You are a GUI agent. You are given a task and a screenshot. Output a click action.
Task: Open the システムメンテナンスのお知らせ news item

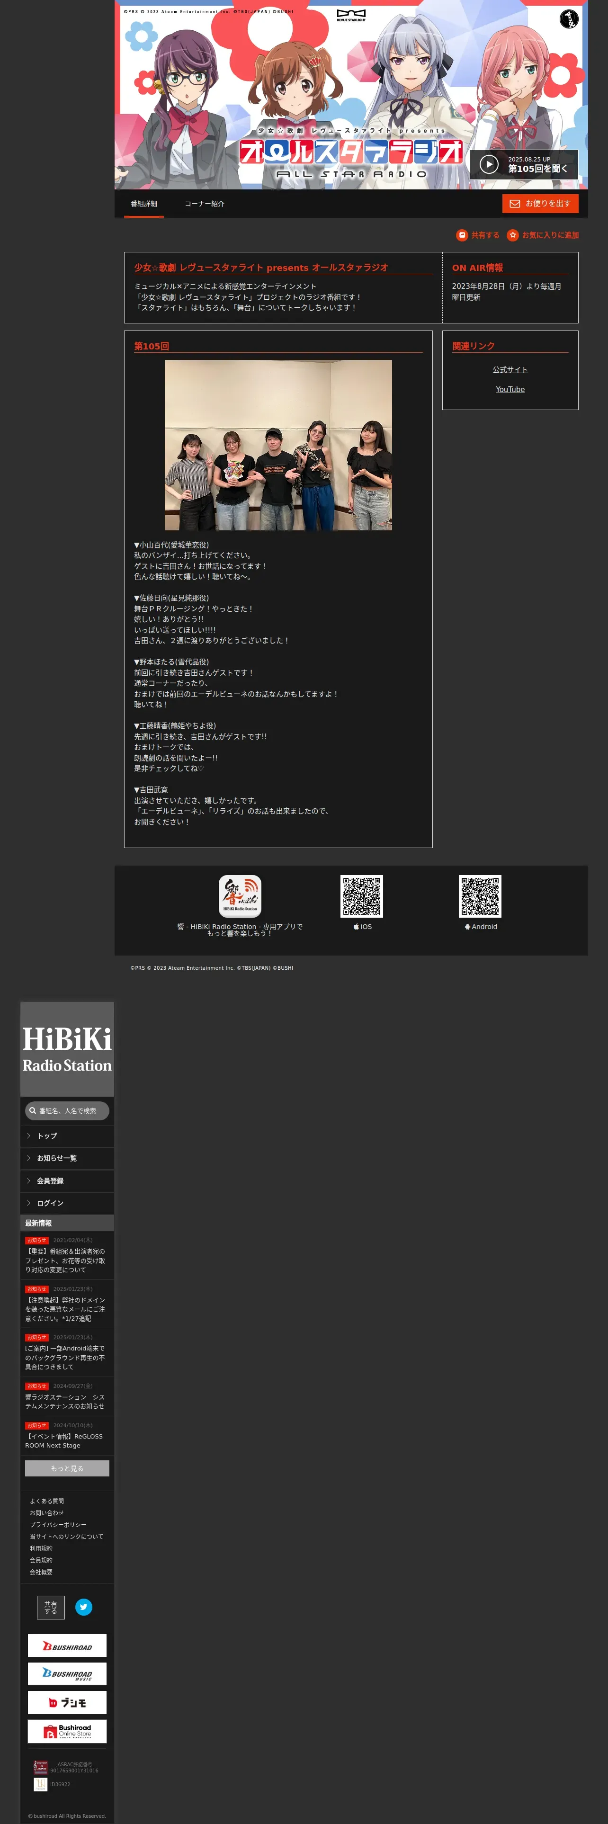[67, 1396]
